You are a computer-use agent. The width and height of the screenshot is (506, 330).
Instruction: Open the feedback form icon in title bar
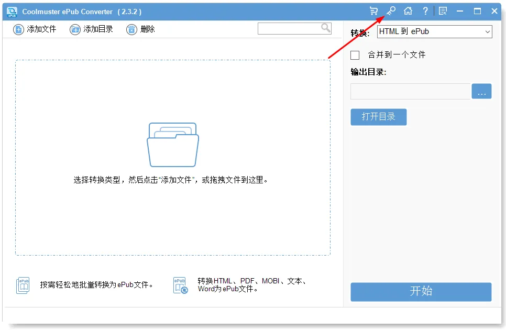443,12
